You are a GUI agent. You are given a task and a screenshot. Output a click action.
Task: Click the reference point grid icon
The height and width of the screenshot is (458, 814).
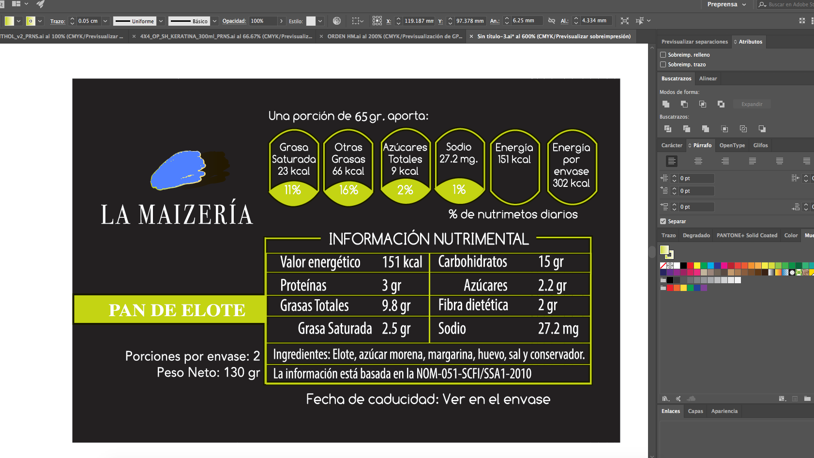[x=377, y=21]
